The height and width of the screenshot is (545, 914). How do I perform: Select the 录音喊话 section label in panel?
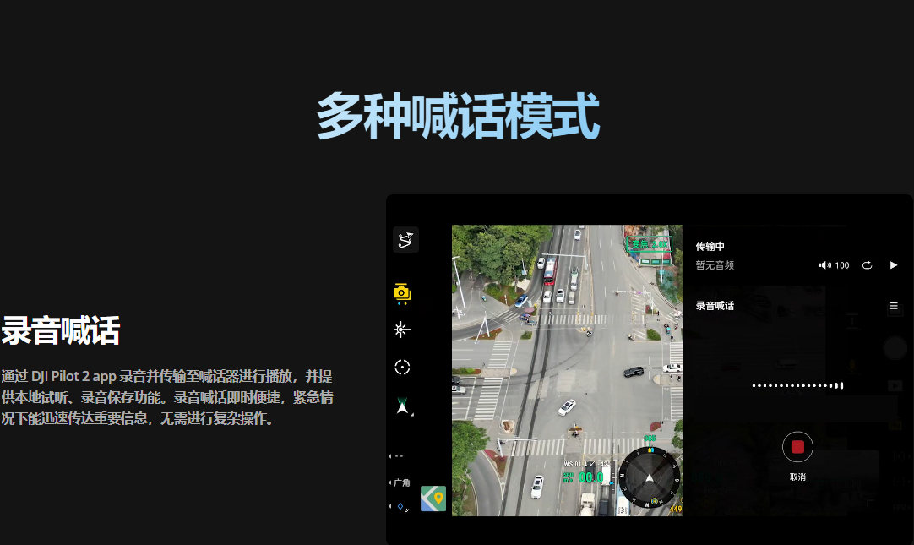(x=715, y=306)
